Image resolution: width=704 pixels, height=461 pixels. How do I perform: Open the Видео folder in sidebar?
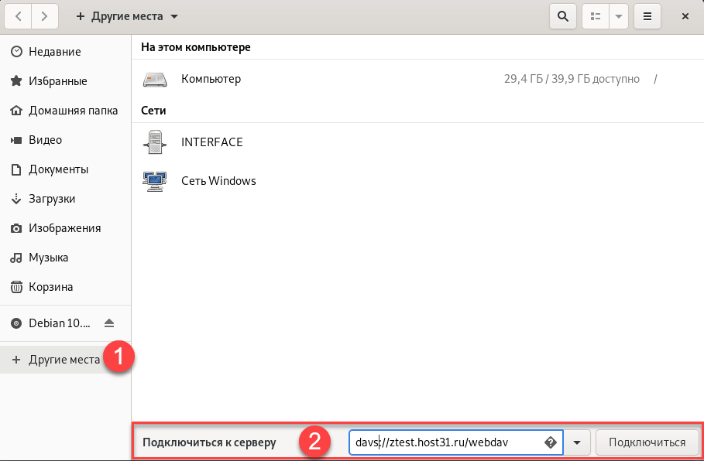pos(66,140)
